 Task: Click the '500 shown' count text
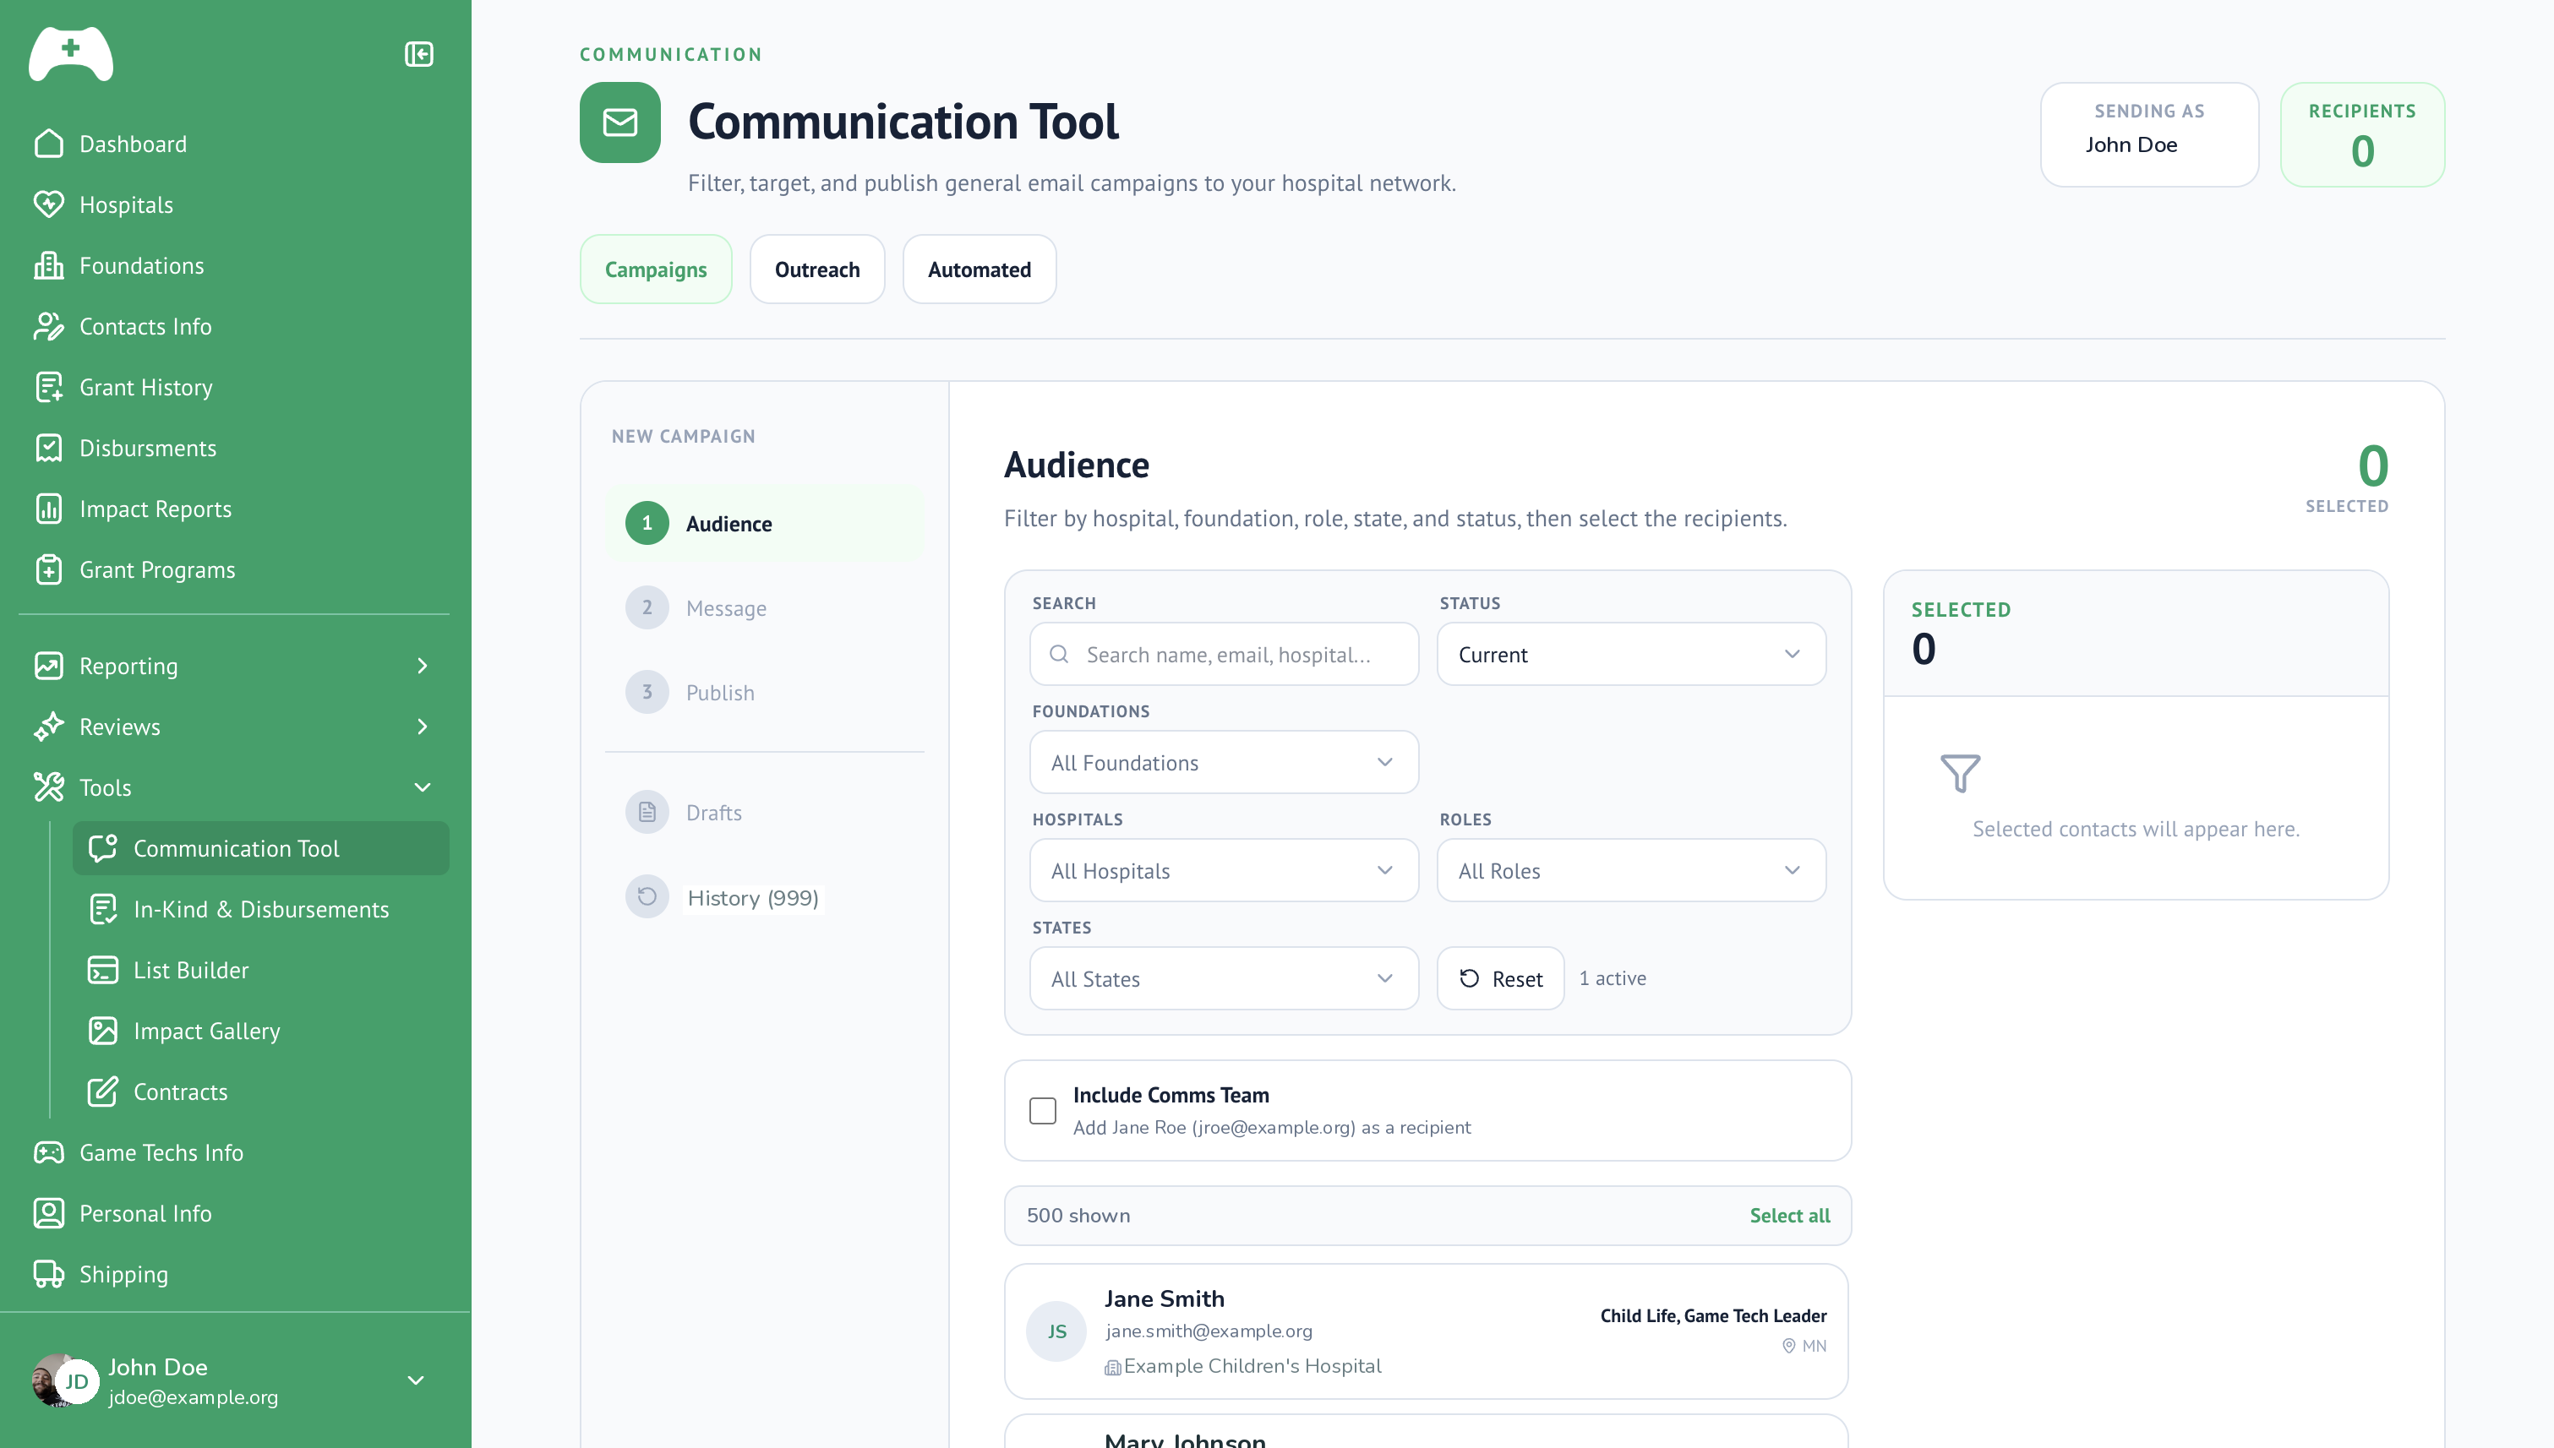[1078, 1216]
